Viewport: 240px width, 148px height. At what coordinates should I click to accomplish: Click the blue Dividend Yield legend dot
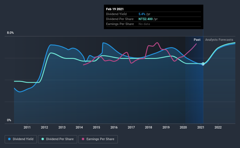(x=9, y=139)
